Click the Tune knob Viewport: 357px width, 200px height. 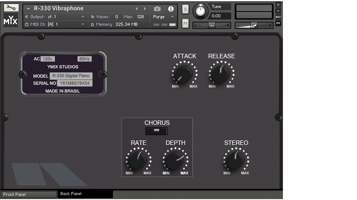200,11
